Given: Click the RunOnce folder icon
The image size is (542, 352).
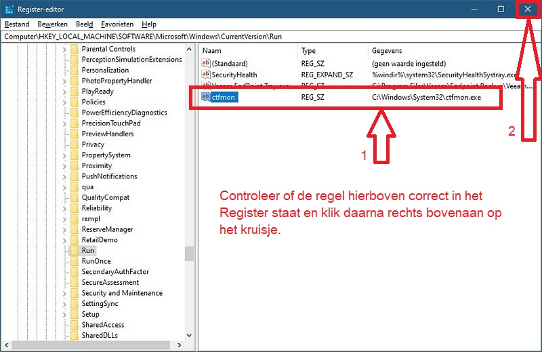Looking at the screenshot, I should pyautogui.click(x=75, y=261).
